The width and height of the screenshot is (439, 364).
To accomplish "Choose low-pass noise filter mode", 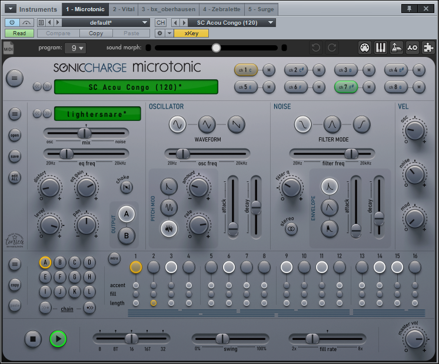I will (302, 124).
